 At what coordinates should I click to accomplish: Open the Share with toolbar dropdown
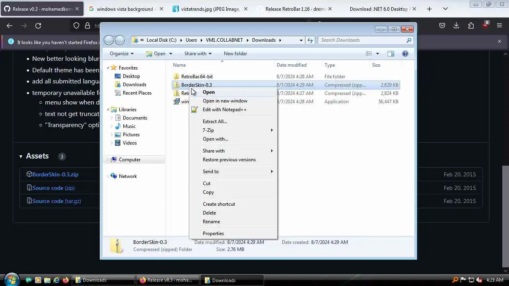tap(198, 54)
